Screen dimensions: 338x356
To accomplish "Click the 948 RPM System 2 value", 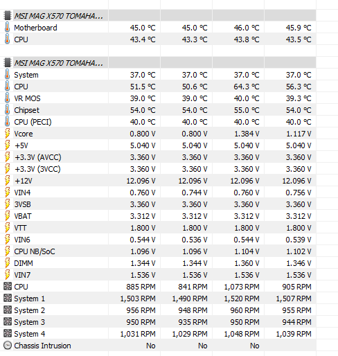I will (193, 310).
